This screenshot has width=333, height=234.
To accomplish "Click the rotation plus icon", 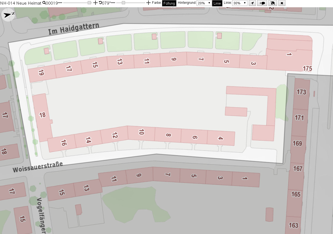I will point(149,3).
